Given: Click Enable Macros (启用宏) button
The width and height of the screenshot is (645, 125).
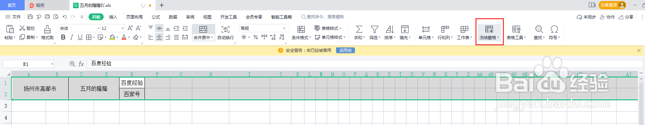Looking at the screenshot, I should (345, 50).
